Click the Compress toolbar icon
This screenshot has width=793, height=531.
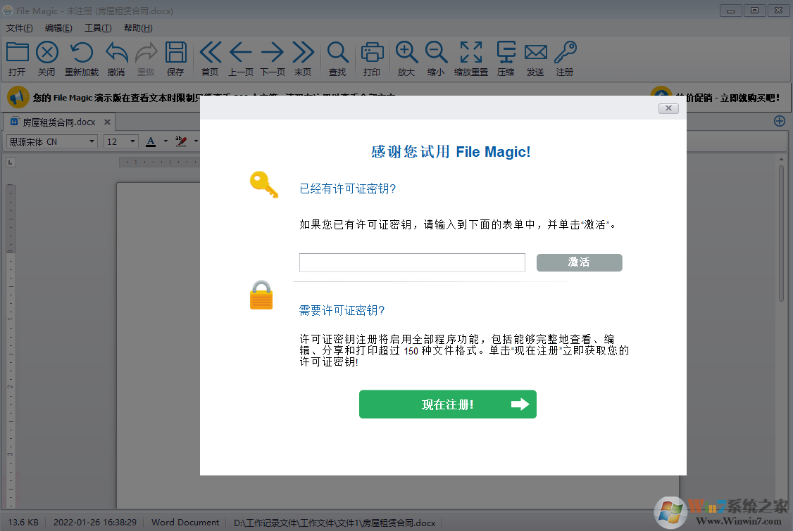506,52
